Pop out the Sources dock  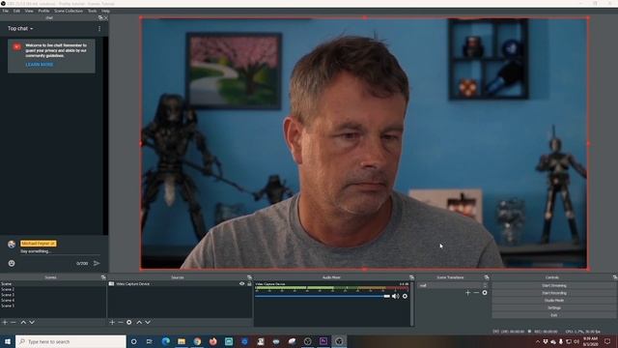tap(249, 277)
